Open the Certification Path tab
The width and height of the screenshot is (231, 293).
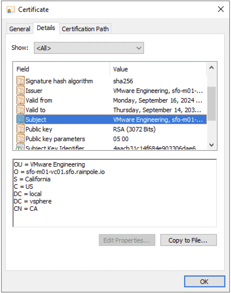(x=85, y=29)
